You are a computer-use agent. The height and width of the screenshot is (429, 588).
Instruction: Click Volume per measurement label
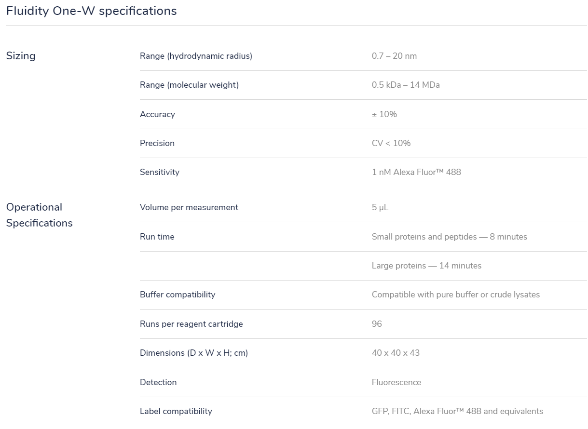[189, 207]
